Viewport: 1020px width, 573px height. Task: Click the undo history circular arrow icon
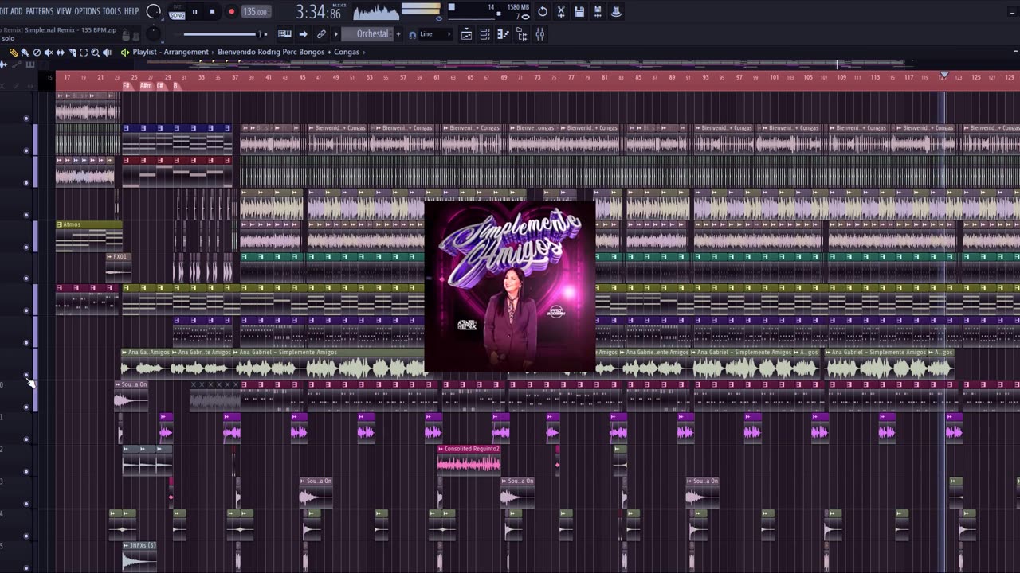point(543,12)
